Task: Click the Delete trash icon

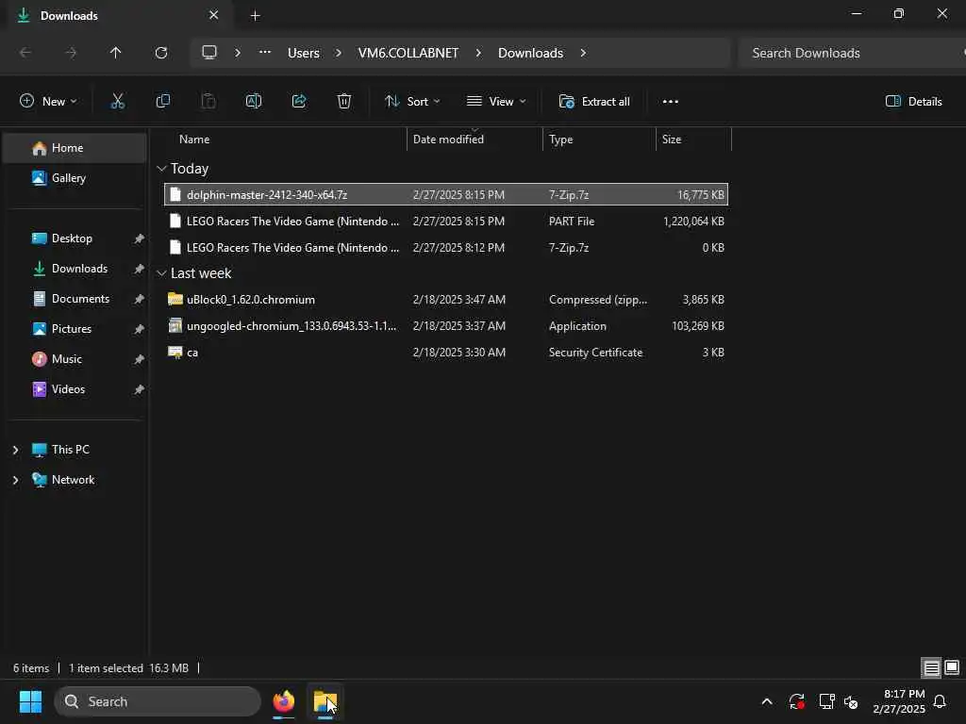Action: [x=344, y=102]
